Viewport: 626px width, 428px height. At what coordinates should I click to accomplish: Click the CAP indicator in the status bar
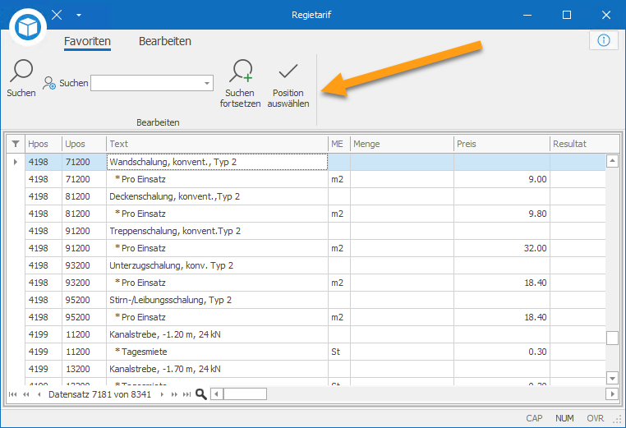tap(534, 418)
